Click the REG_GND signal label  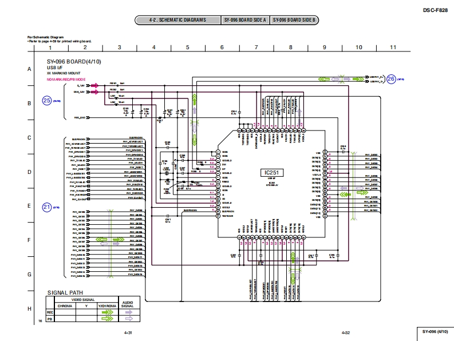click(x=80, y=117)
